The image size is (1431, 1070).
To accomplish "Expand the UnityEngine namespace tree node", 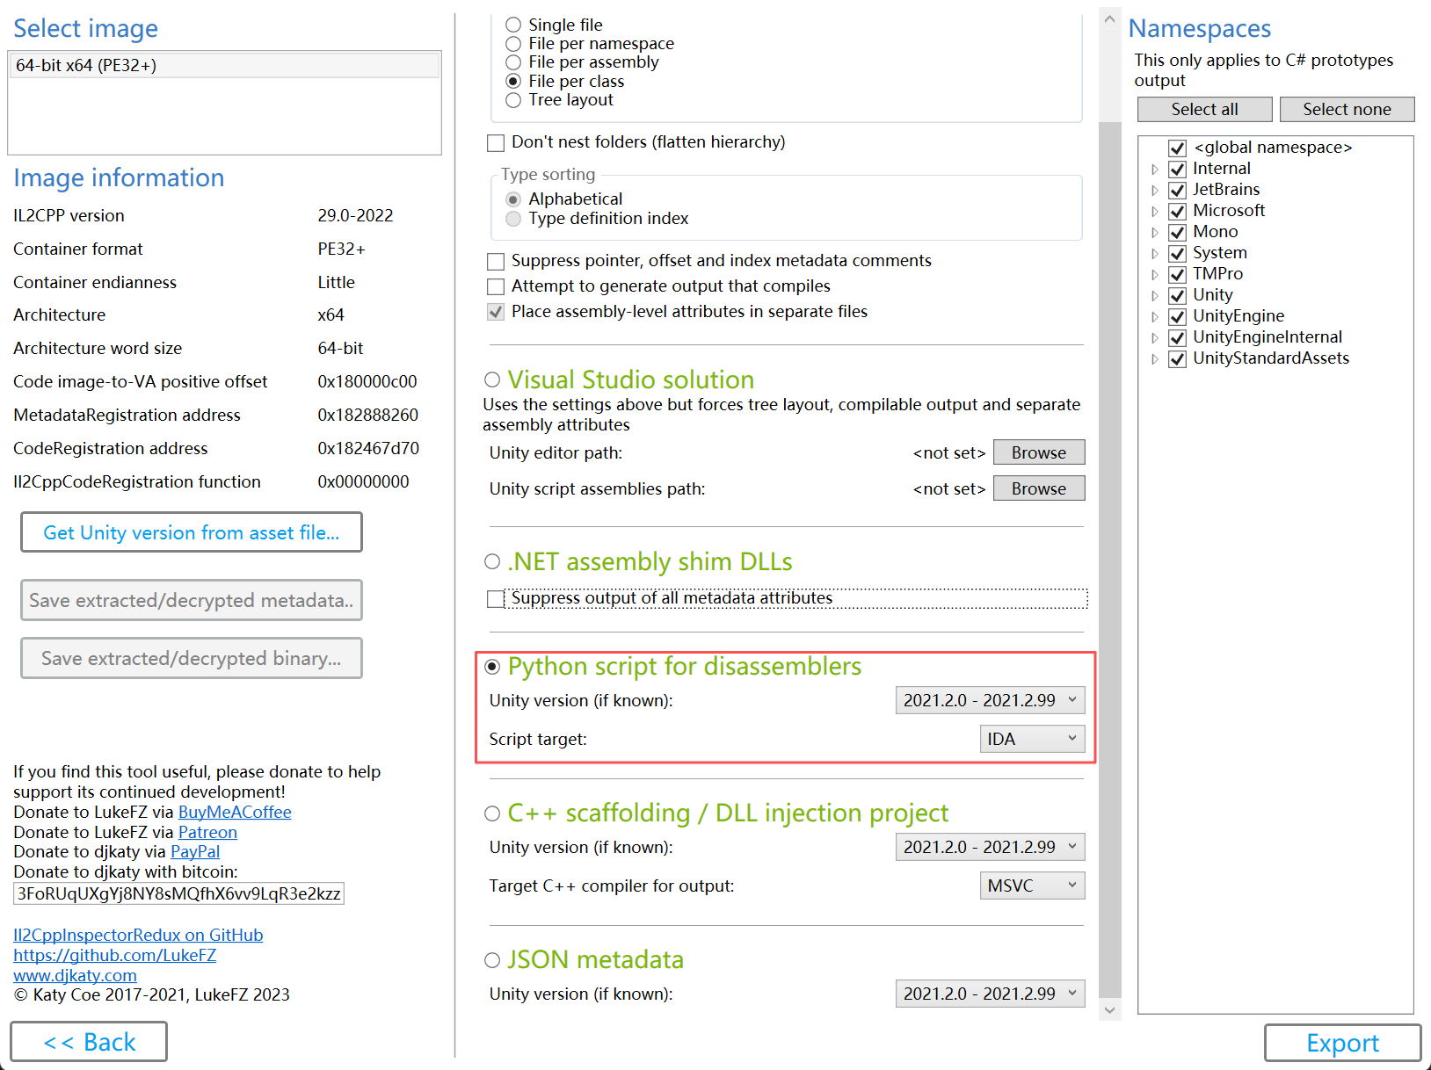I will coord(1155,317).
